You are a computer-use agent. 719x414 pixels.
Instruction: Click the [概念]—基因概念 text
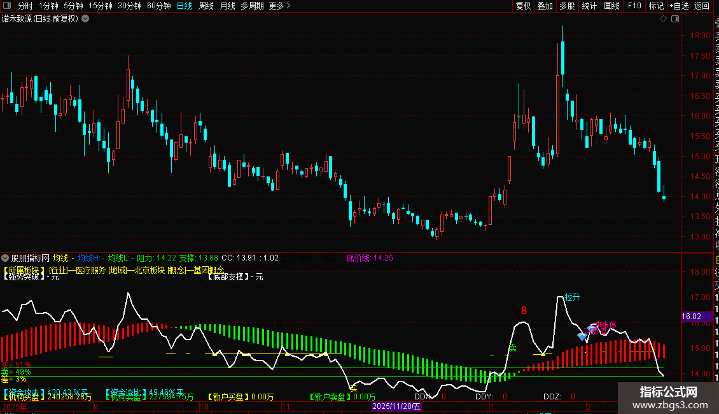pyautogui.click(x=196, y=270)
